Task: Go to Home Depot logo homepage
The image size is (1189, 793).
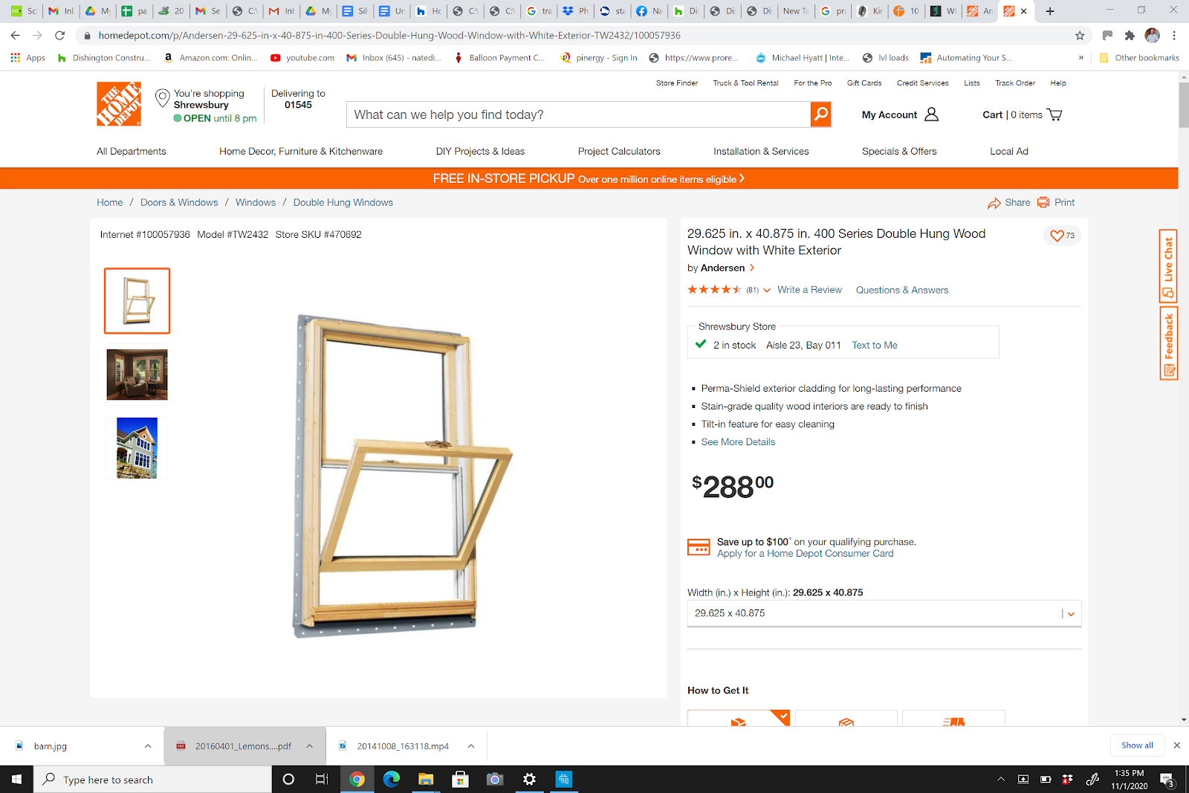Action: pos(119,104)
